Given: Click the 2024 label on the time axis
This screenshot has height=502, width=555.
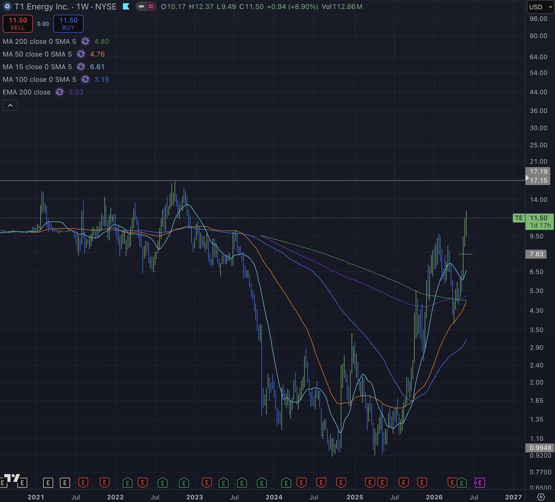Looking at the screenshot, I should point(274,496).
